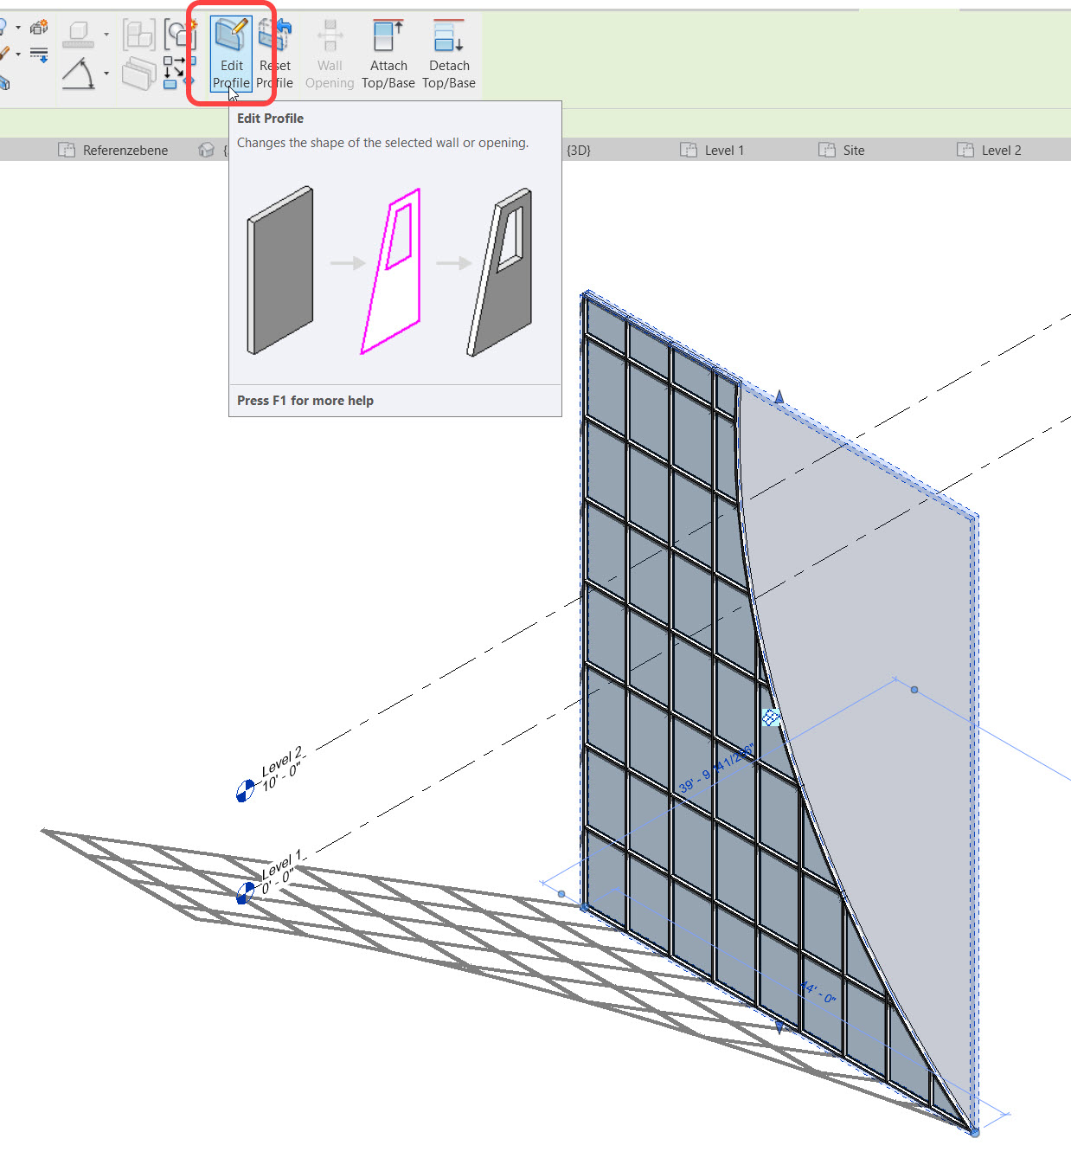Viewport: 1071px width, 1158px height.
Task: Open the dropdown next to the angle tool
Action: tap(107, 74)
